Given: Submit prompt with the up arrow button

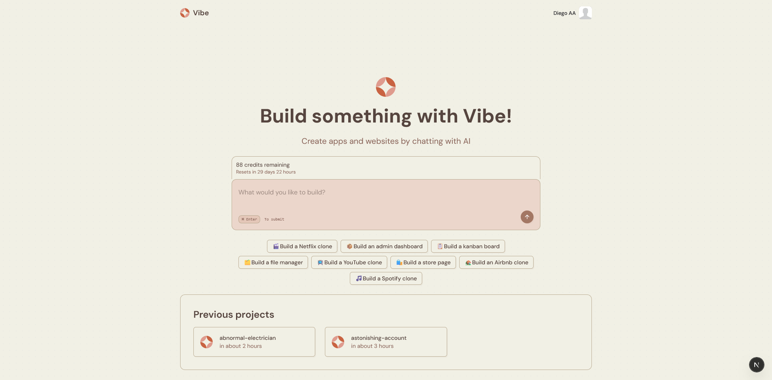Looking at the screenshot, I should 527,217.
